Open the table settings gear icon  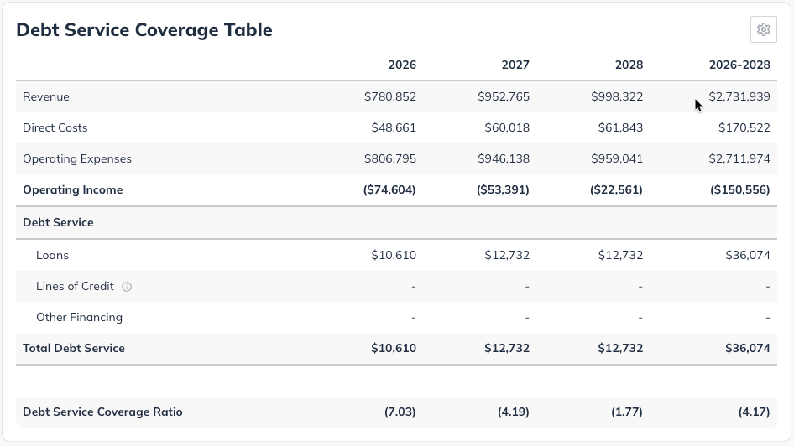[x=764, y=29]
